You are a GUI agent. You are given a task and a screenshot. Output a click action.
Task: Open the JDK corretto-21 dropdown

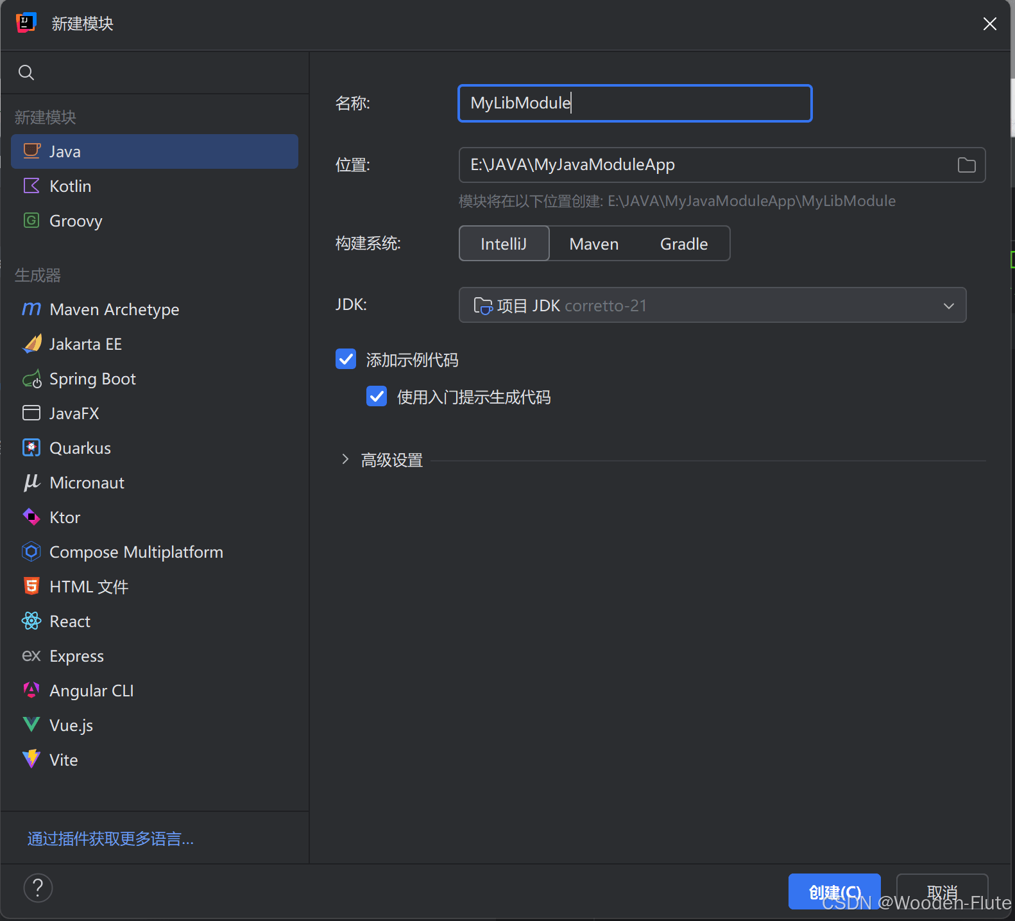[712, 305]
